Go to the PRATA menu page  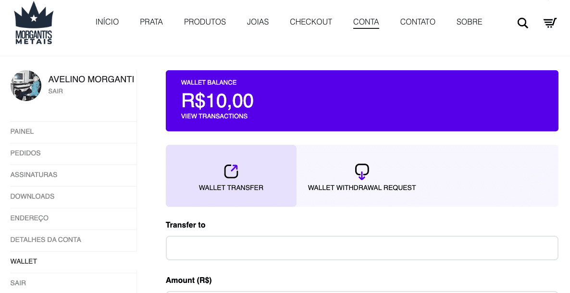pos(151,22)
